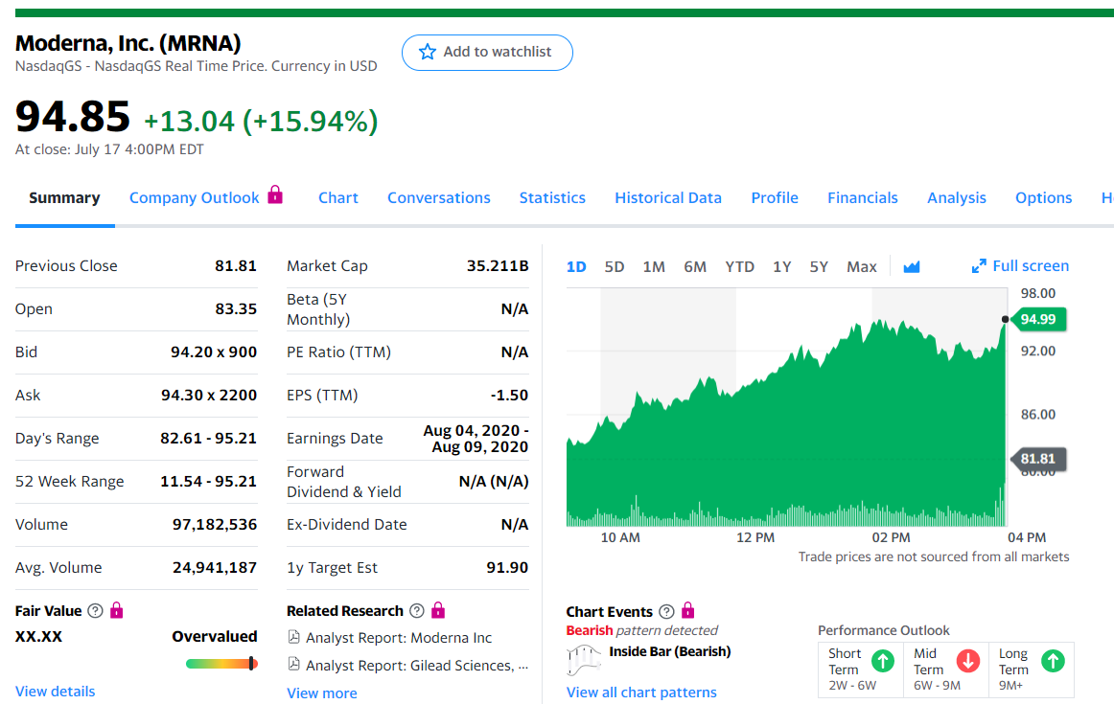This screenshot has width=1114, height=704.
Task: Click View details under Fair Value
Action: (55, 692)
